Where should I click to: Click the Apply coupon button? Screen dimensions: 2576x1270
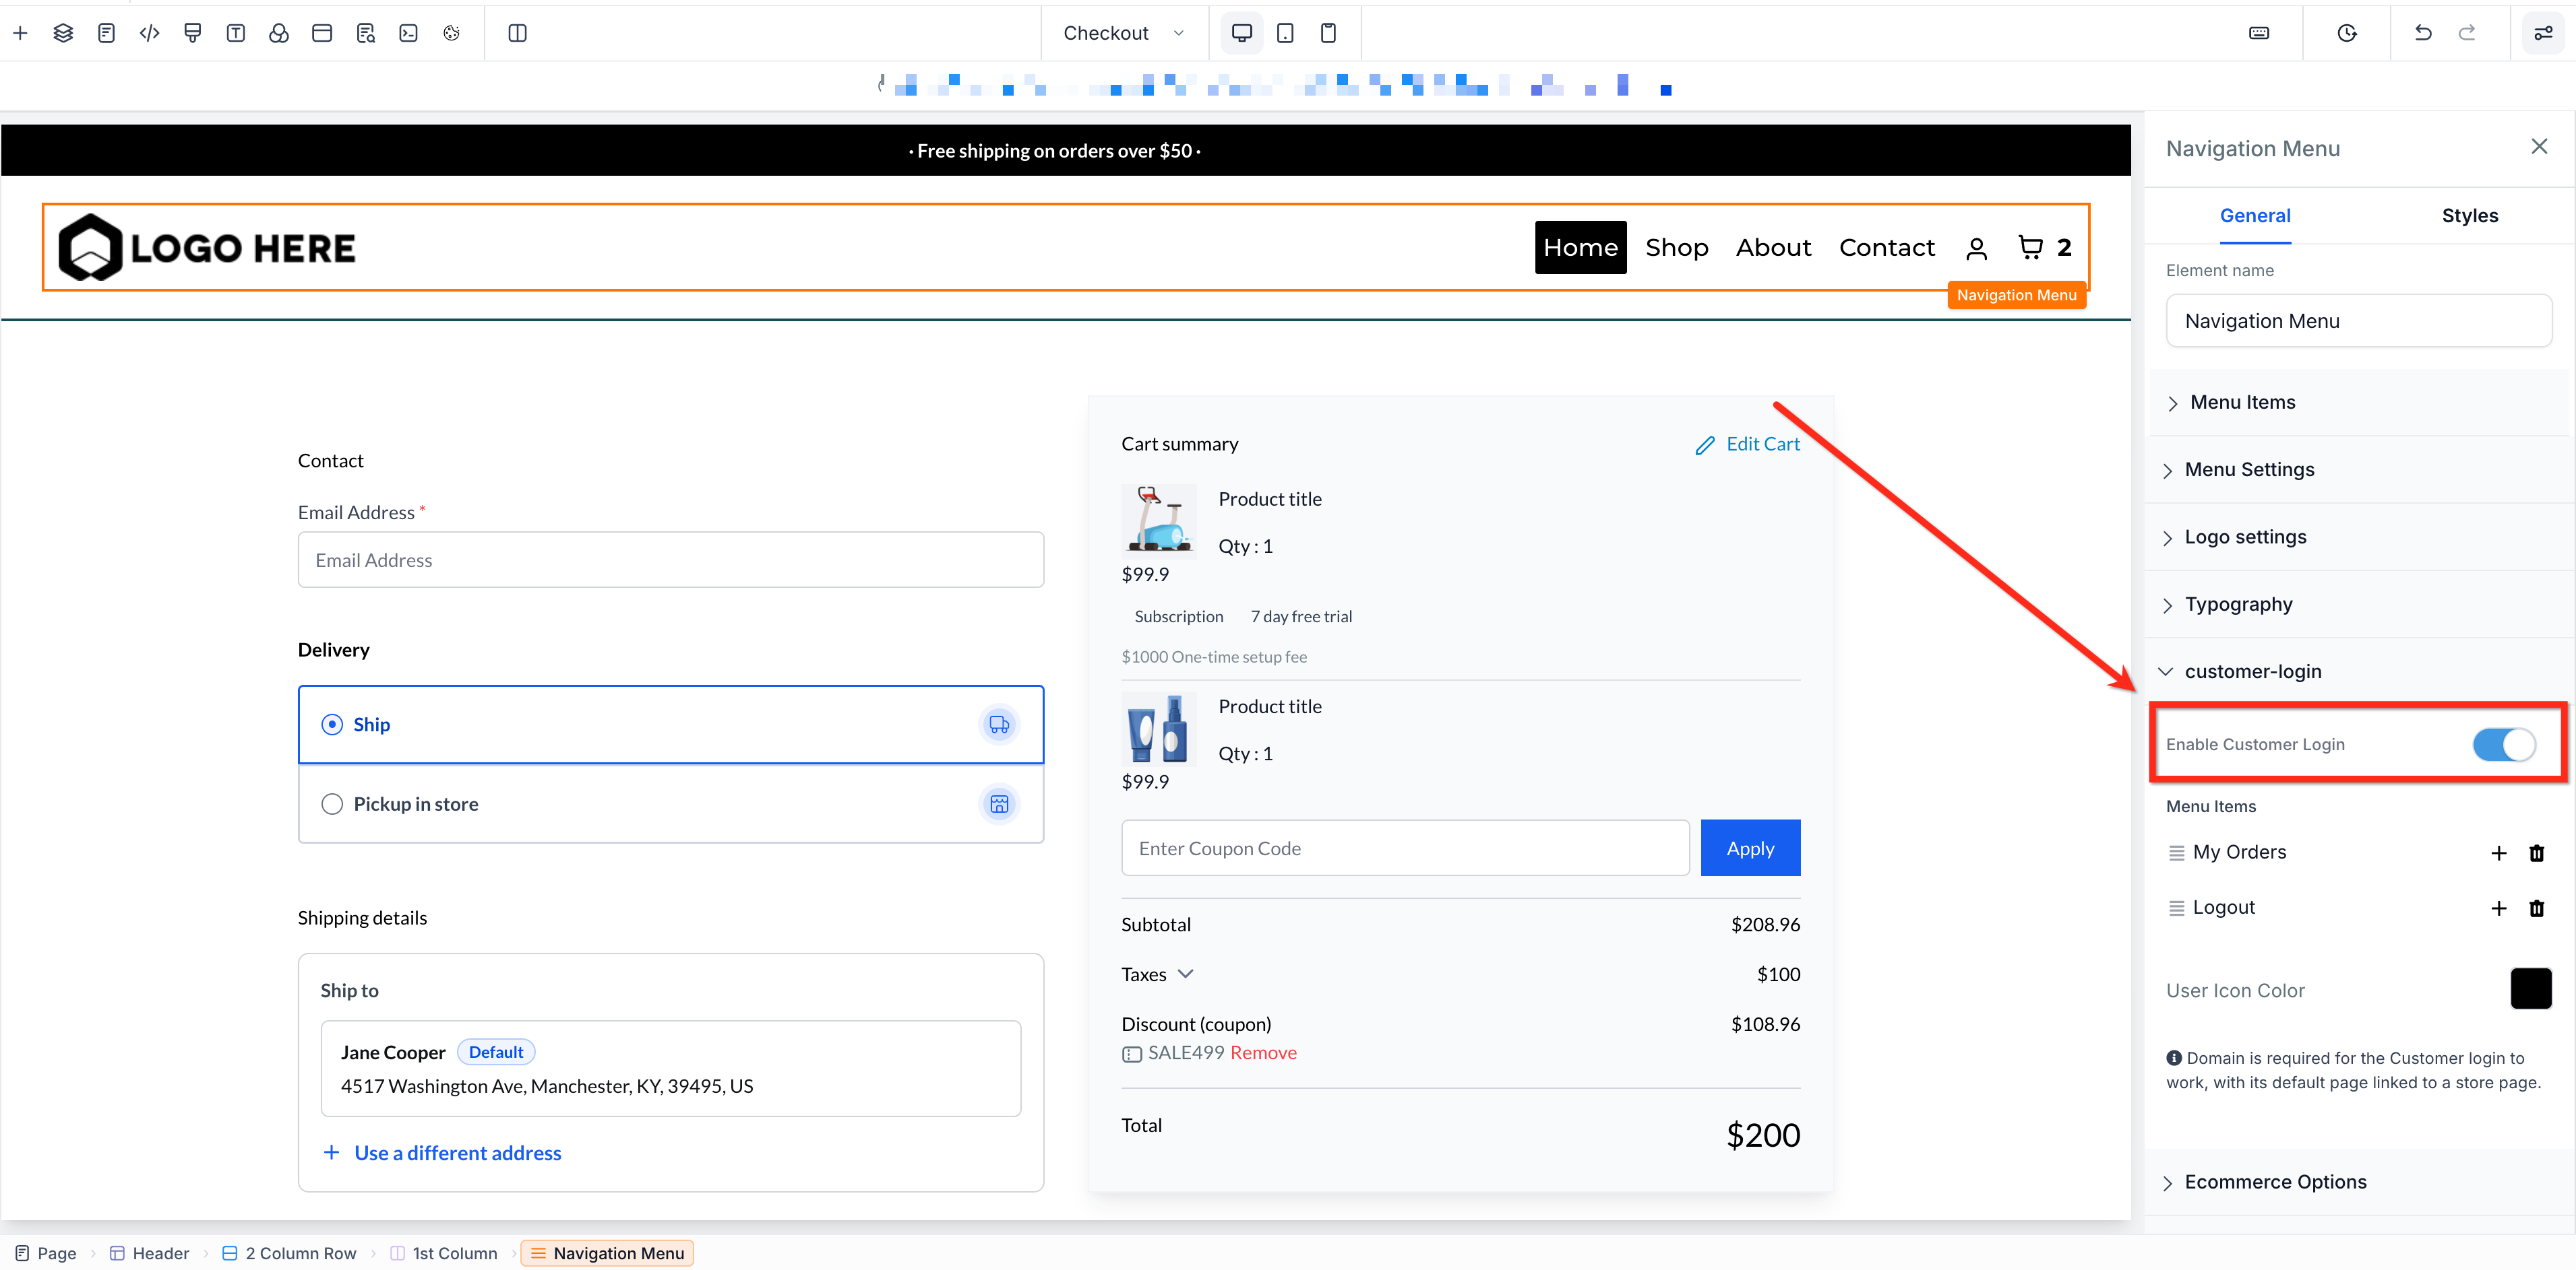1750,848
